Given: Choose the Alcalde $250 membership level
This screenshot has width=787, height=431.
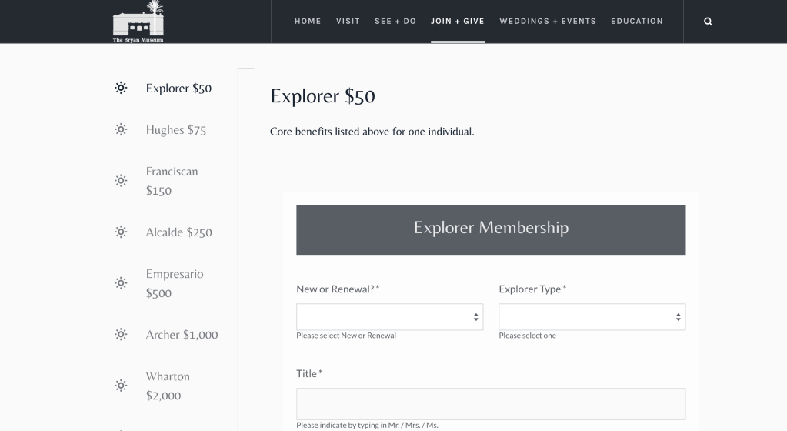Looking at the screenshot, I should (178, 232).
